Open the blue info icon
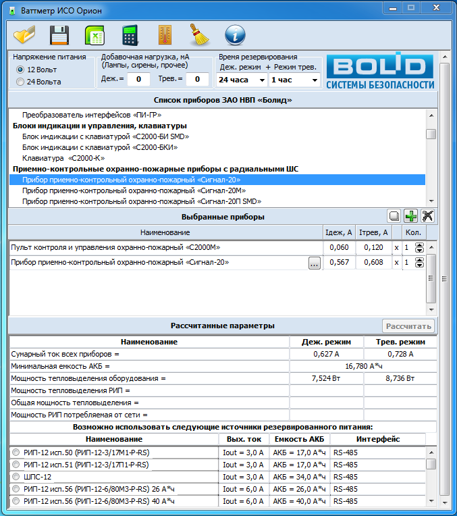The height and width of the screenshot is (516, 457). 234,34
